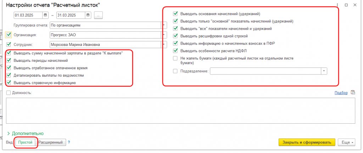The image size is (363, 153).
Task: Enable the Подразделение checkbox
Action: click(x=175, y=71)
